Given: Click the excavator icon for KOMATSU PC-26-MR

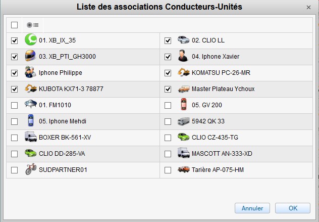Looking at the screenshot, I should pyautogui.click(x=184, y=72).
